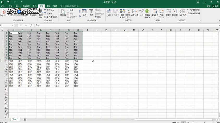Open Ungroup (取消组合) dropdown arrow

click(175, 17)
